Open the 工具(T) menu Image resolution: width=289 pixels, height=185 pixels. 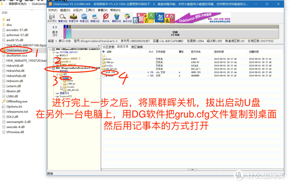90,10
